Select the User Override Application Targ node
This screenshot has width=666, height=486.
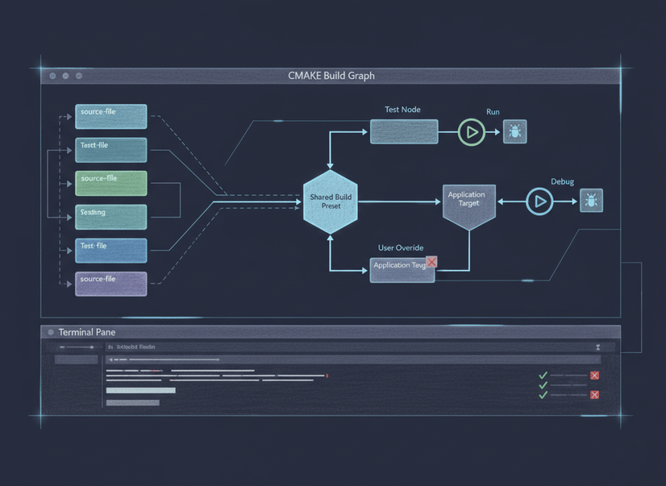(402, 270)
